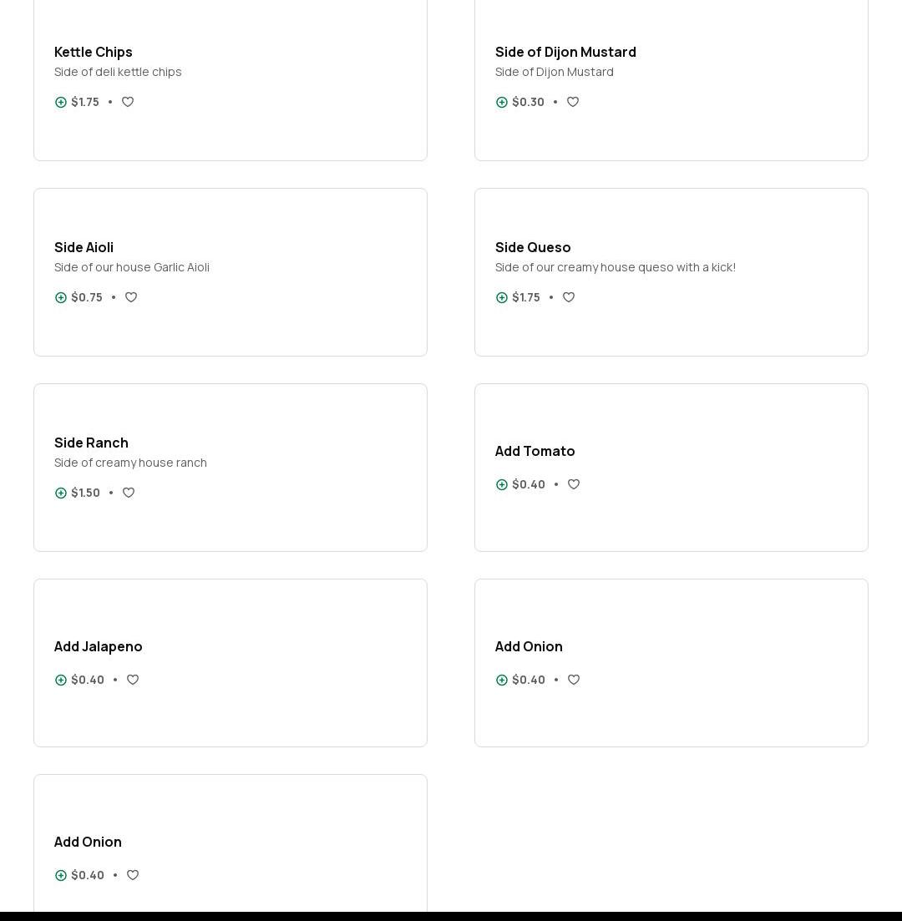
Task: Favorite the Side Aioli item
Action: (x=131, y=297)
